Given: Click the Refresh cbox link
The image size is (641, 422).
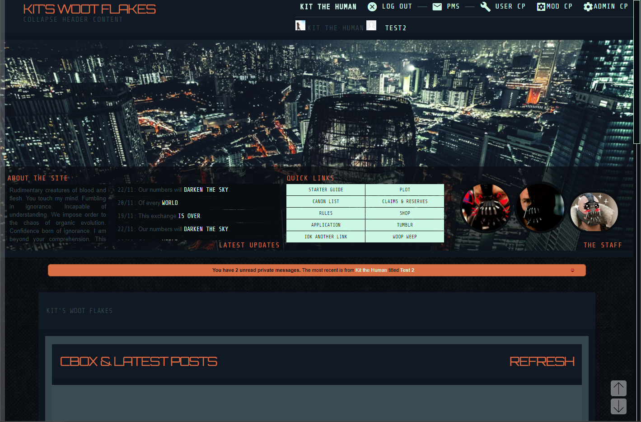Looking at the screenshot, I should (542, 361).
